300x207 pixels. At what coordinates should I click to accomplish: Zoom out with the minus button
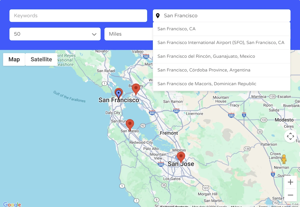click(290, 195)
